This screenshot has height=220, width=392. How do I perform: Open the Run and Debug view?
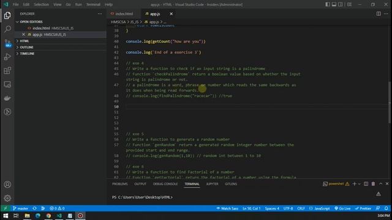7,57
